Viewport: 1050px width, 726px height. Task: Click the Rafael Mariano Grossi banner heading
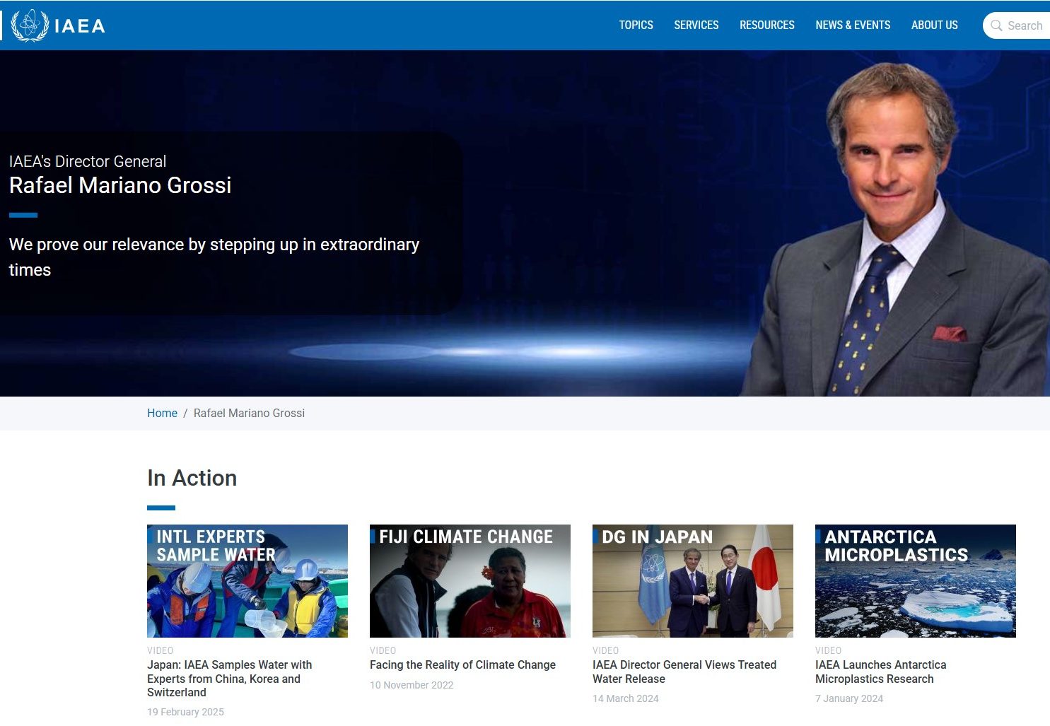pos(120,185)
